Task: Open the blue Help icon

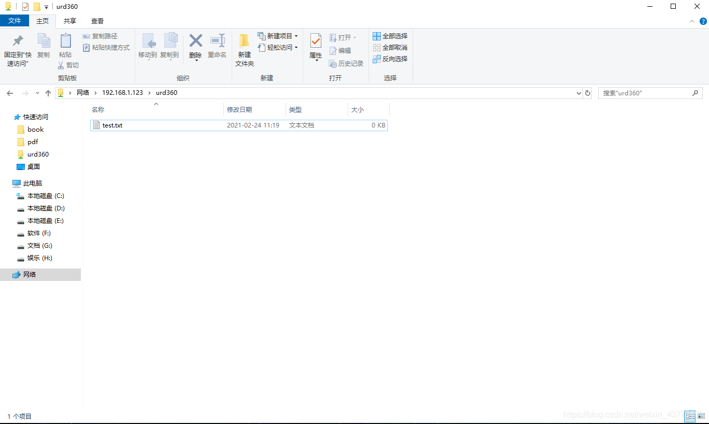Action: pyautogui.click(x=703, y=21)
